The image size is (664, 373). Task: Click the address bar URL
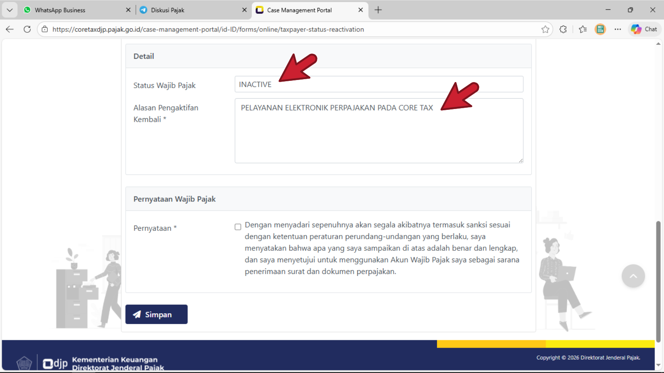tap(207, 29)
